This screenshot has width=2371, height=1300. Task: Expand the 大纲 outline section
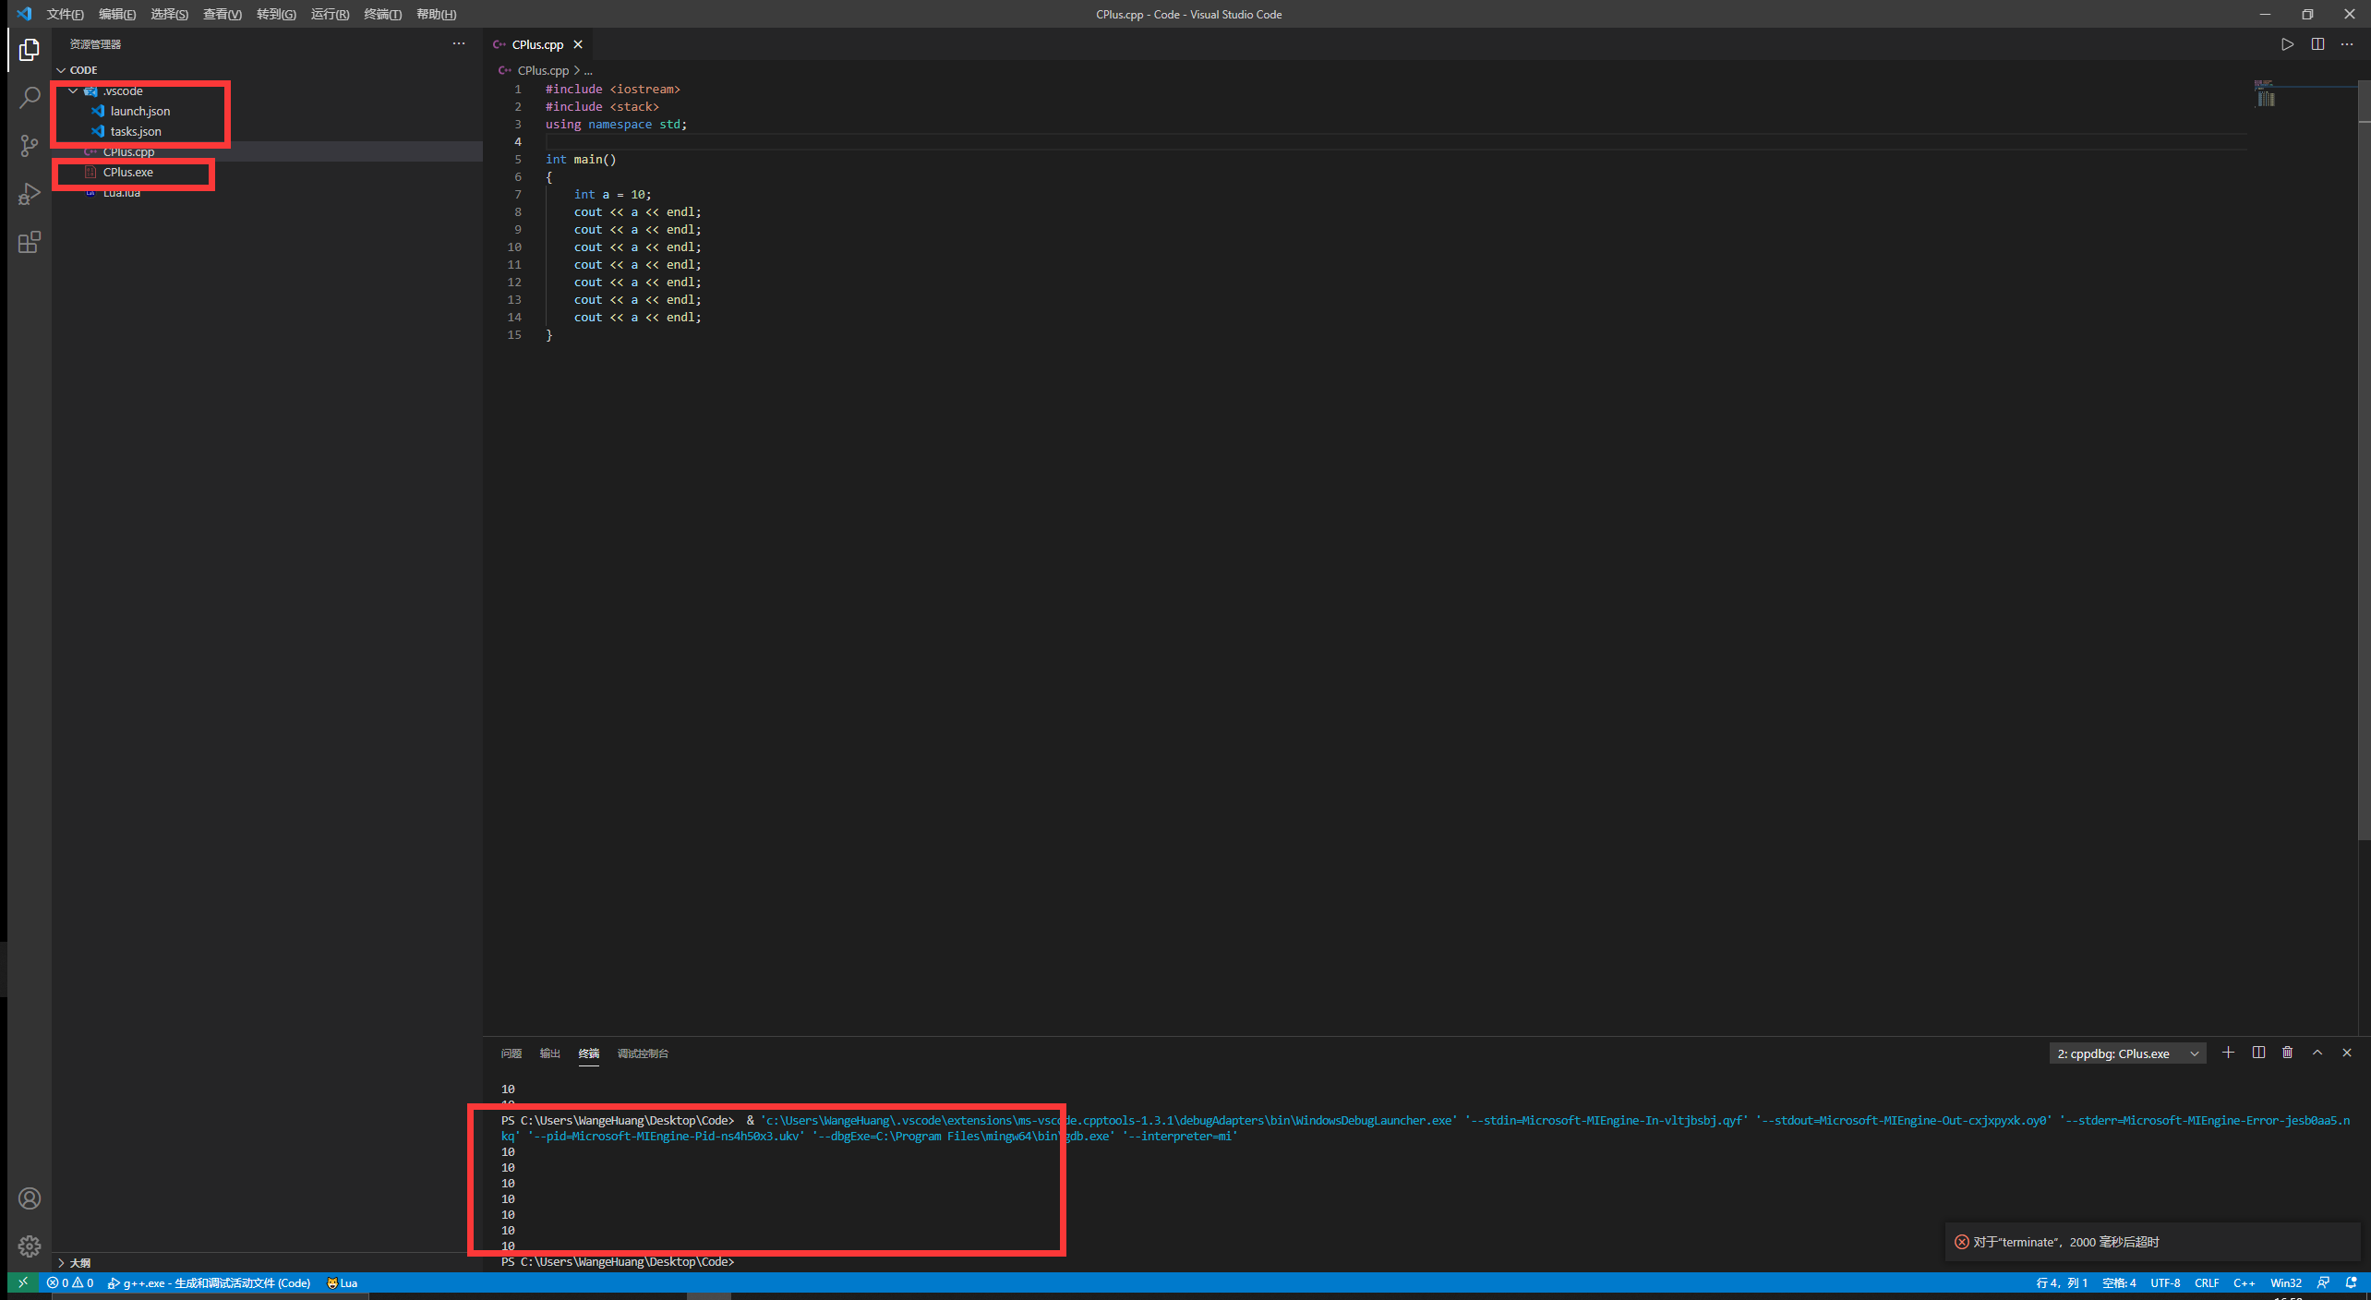(61, 1262)
